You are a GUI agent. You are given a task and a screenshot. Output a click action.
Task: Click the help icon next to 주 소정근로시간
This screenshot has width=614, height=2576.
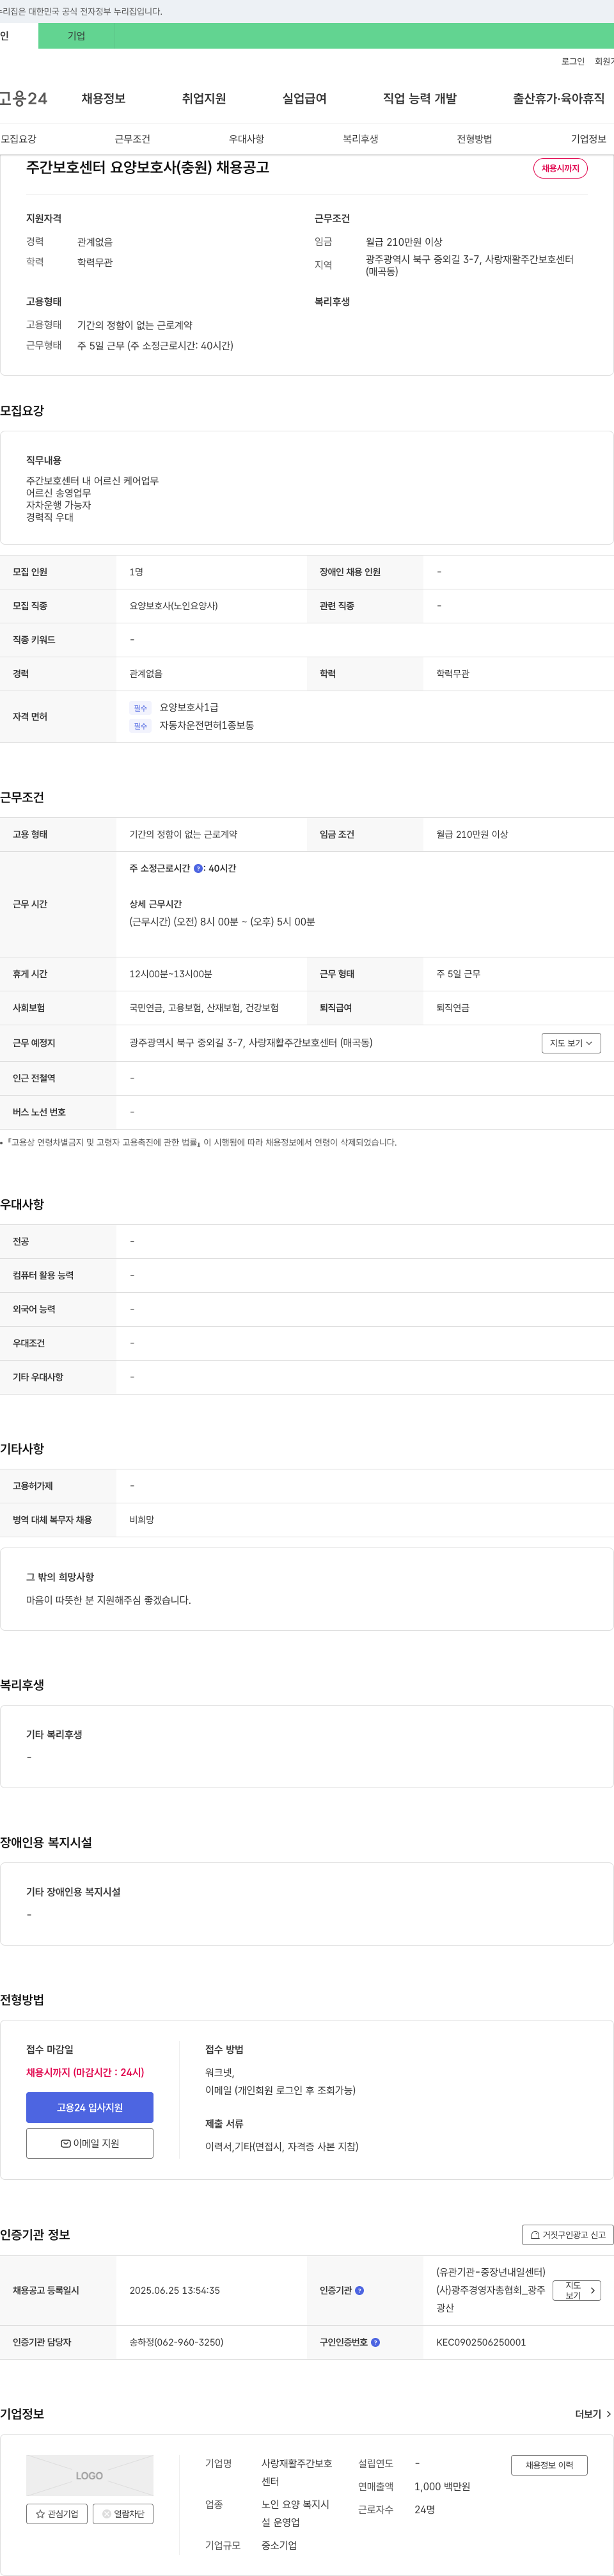[198, 868]
